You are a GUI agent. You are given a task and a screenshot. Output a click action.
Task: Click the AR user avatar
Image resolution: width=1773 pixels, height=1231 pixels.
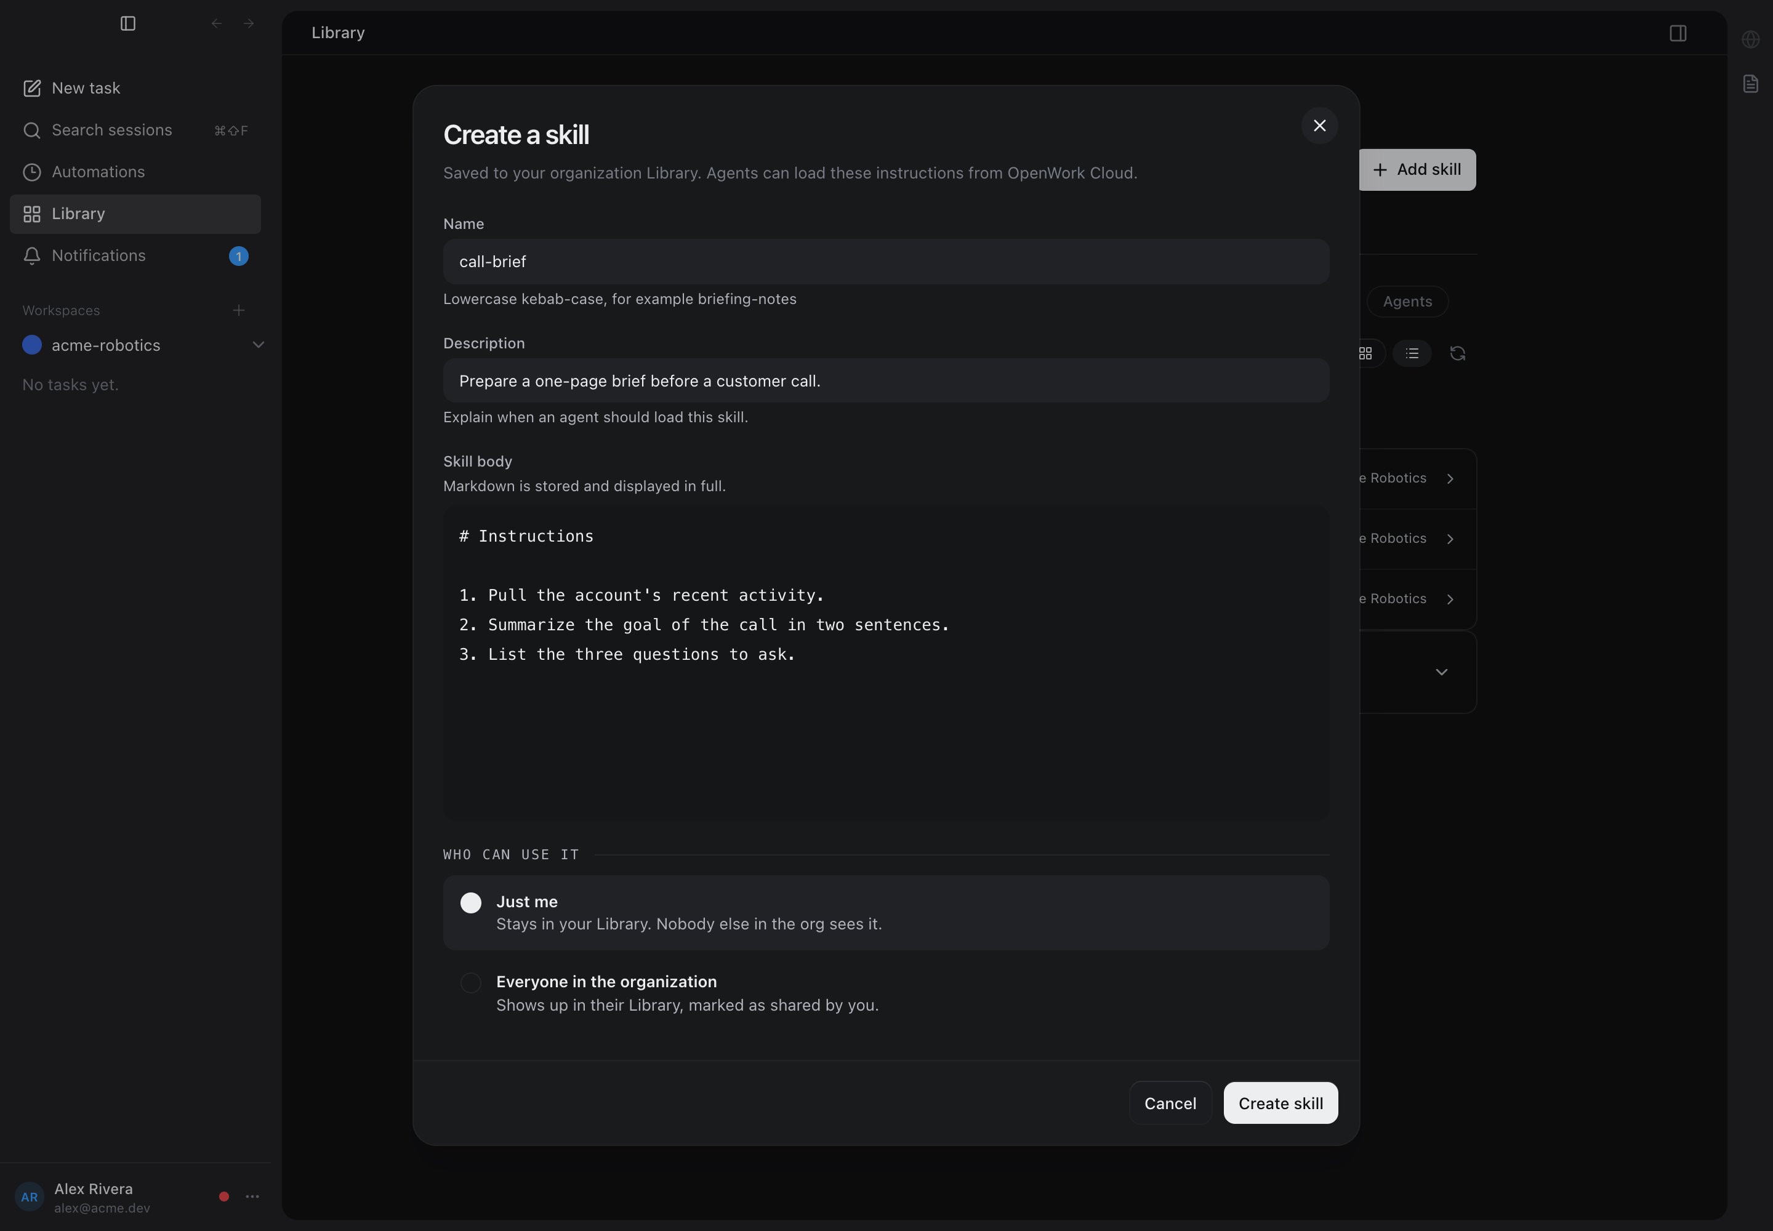click(30, 1197)
